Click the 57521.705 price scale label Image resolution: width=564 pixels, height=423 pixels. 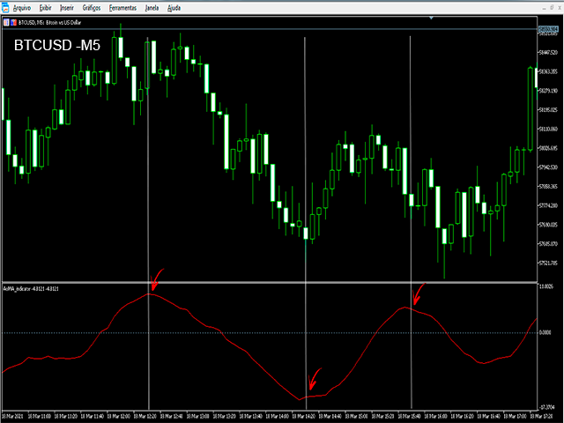tap(548, 263)
